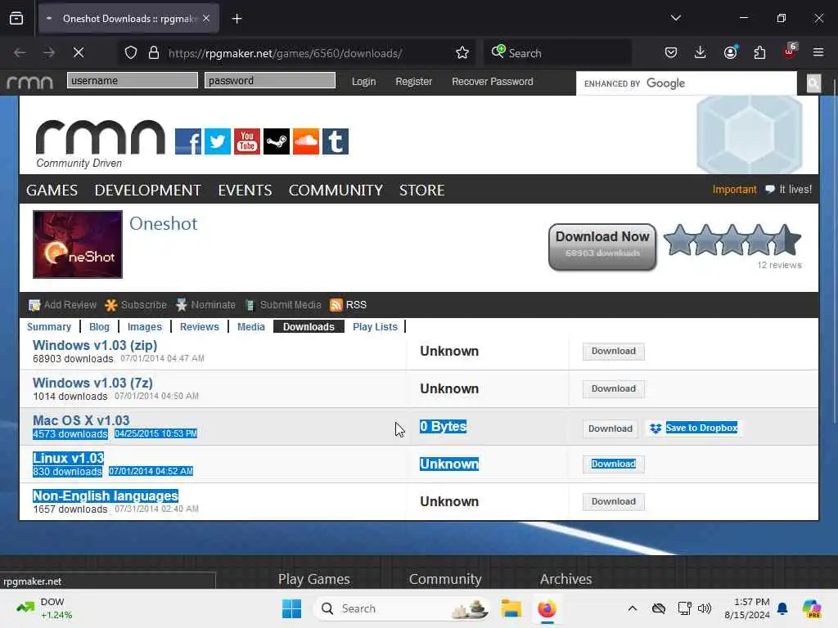Click the rmn logo in top bar

(30, 82)
